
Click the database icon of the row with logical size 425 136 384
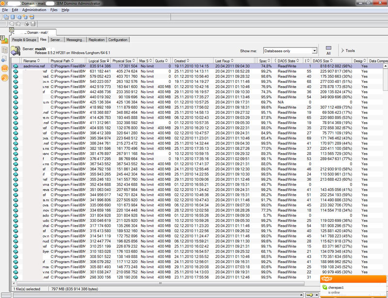[16, 102]
